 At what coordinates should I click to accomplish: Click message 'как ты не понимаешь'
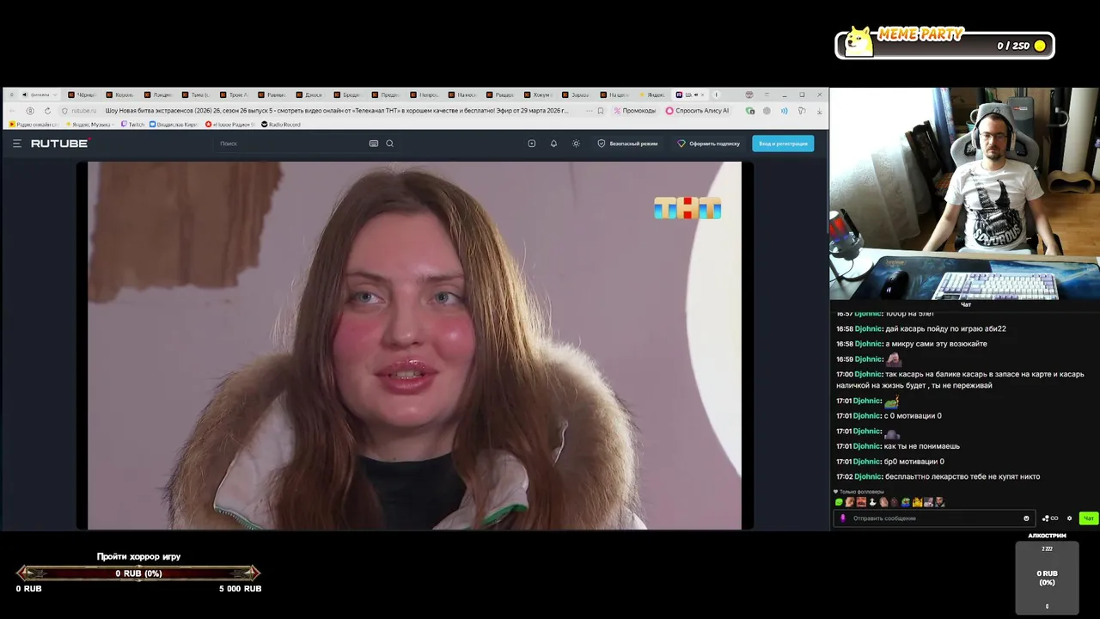[922, 446]
